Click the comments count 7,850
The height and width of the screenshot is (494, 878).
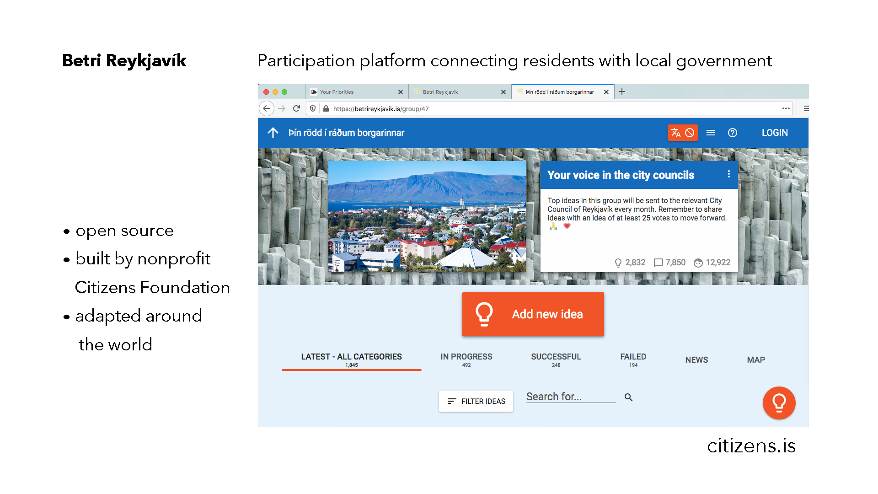[x=669, y=263]
